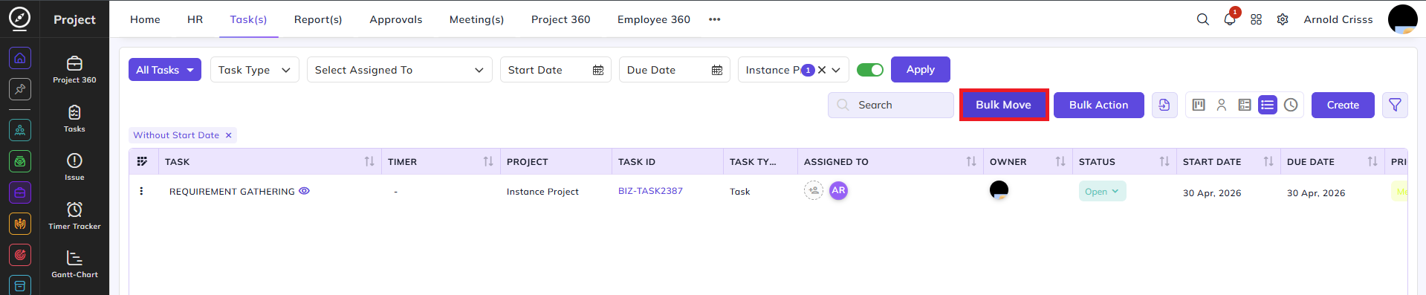Open Issue in the sidebar
The image size is (1426, 295).
tap(74, 166)
